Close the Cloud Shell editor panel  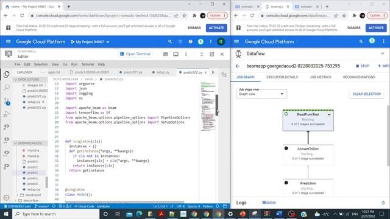click(222, 54)
